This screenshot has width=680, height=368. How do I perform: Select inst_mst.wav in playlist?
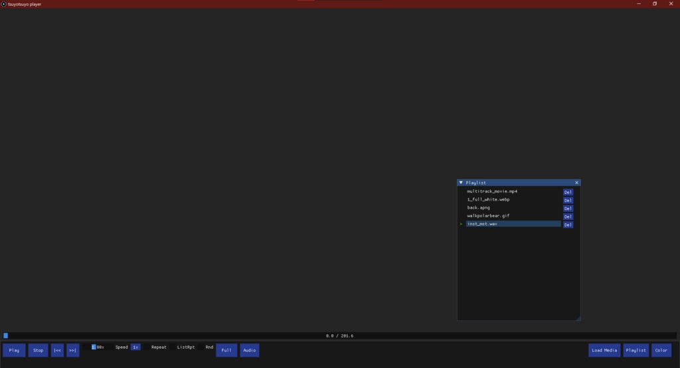click(513, 224)
